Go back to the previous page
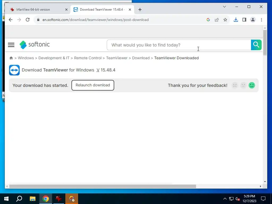 11,20
